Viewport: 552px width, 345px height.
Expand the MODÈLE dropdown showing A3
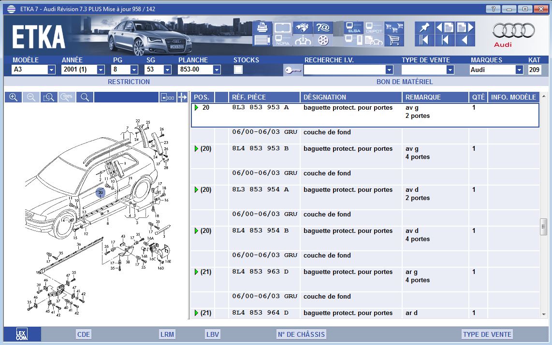pyautogui.click(x=51, y=70)
